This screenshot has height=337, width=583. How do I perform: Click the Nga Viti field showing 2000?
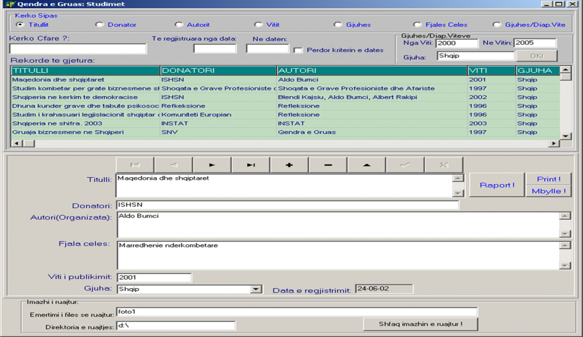457,43
